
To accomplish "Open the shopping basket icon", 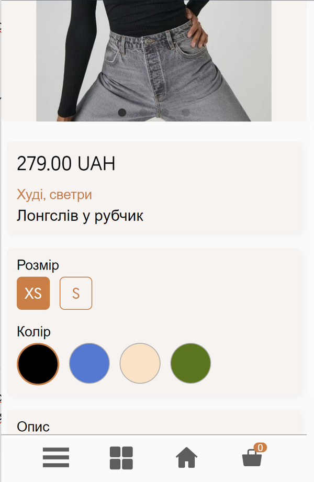I will [x=252, y=458].
